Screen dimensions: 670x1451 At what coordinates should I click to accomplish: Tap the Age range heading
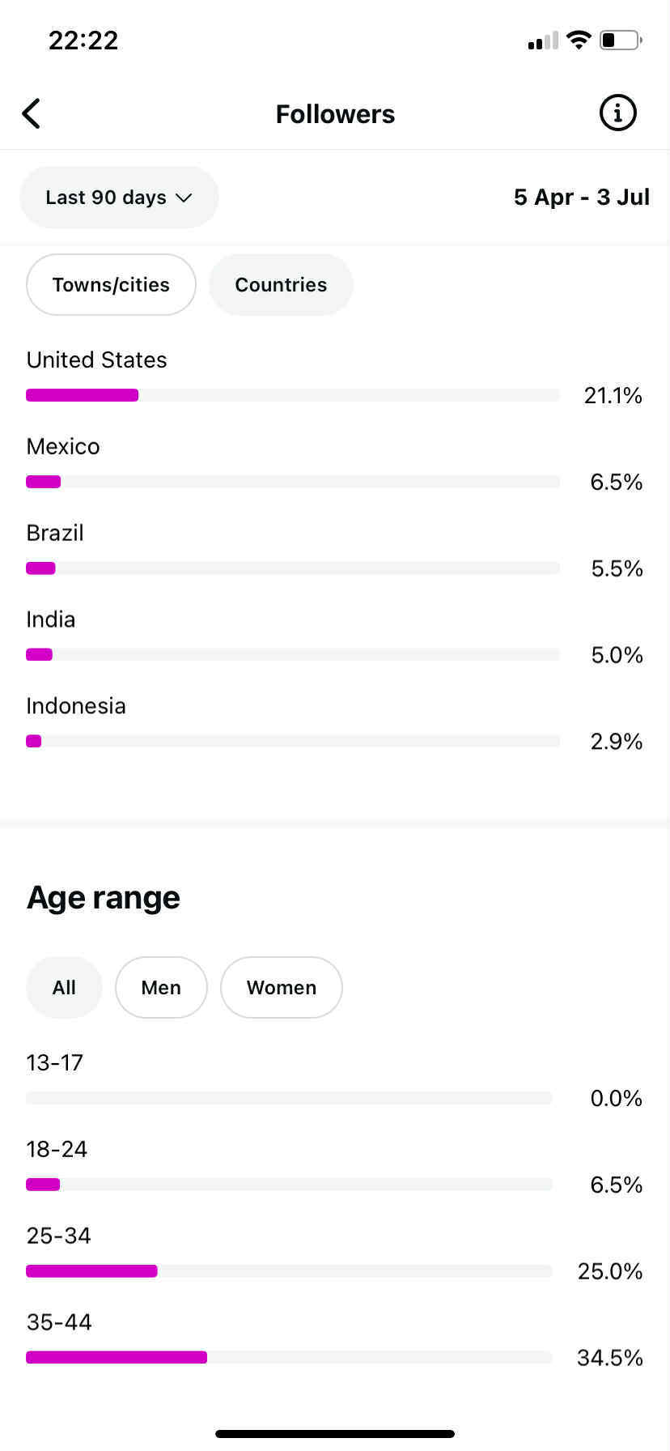[x=104, y=898]
